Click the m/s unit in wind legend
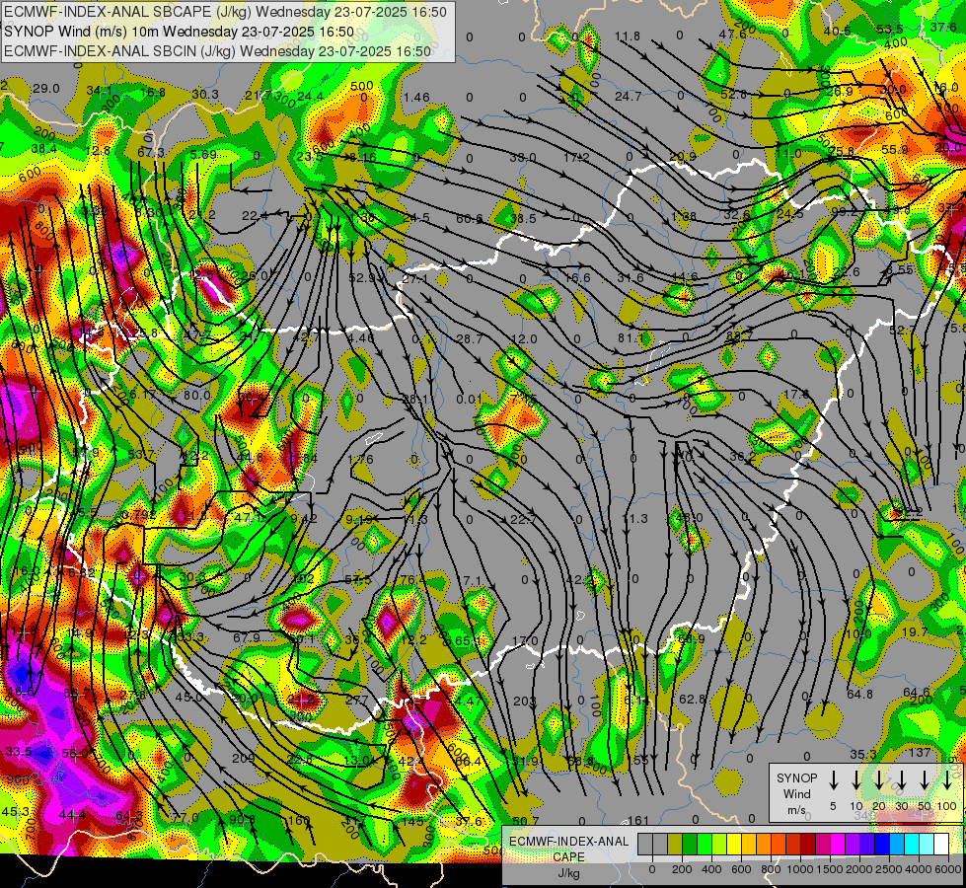The image size is (966, 888). click(x=796, y=810)
